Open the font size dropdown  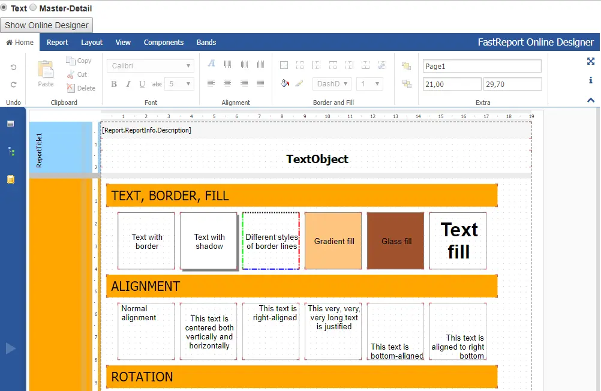179,84
